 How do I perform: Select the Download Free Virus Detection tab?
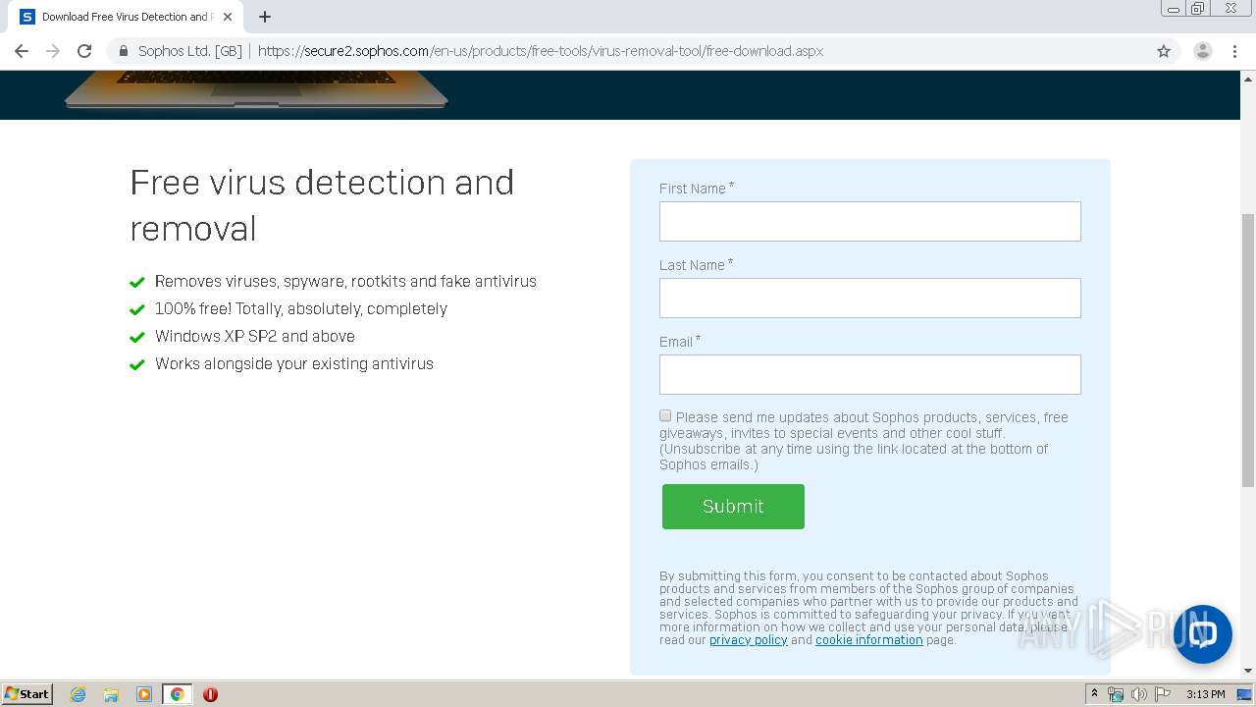coord(127,17)
